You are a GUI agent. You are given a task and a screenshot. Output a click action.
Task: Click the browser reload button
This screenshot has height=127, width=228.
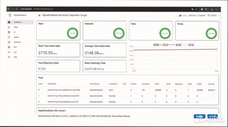pos(16,9)
